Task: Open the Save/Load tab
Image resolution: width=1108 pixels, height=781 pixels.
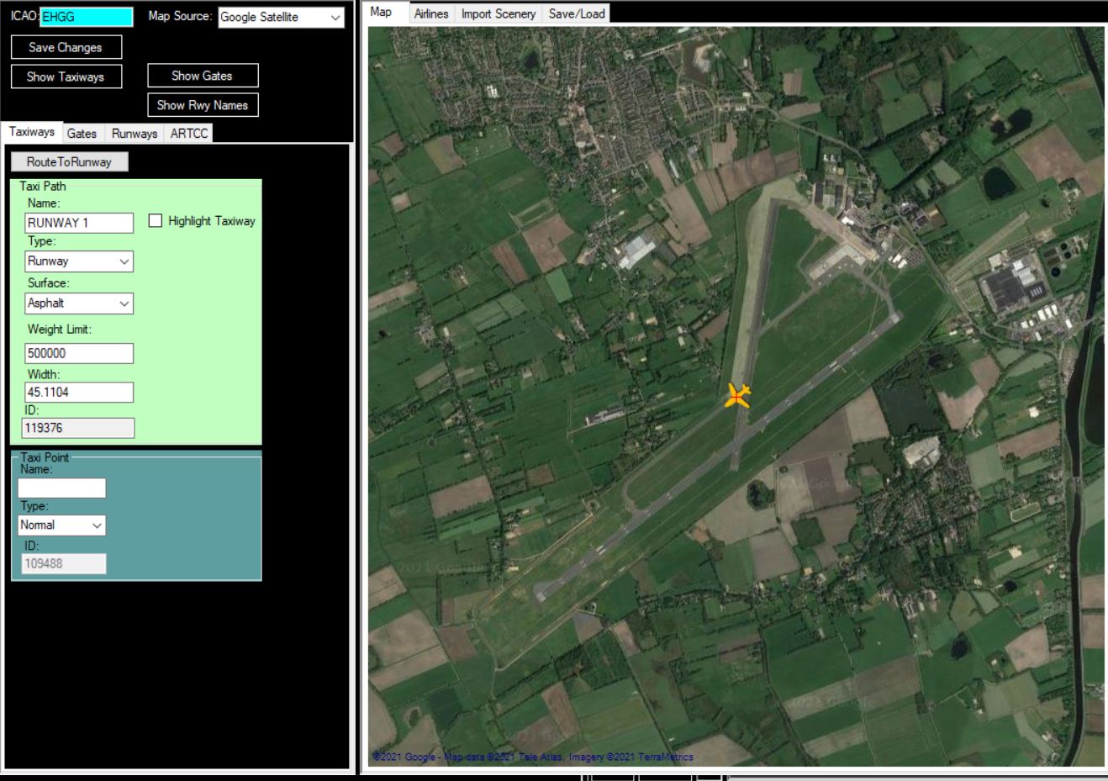Action: click(577, 13)
